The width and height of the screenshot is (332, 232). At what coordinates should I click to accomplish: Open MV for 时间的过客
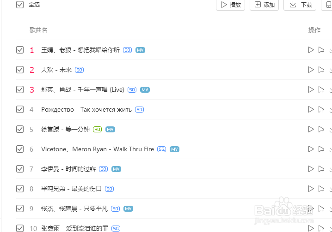(x=116, y=169)
